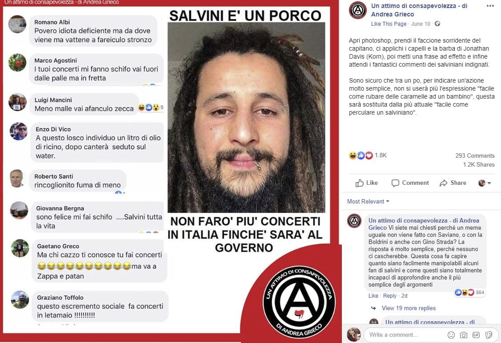Open the page's anarchist logo avatar

357,10
